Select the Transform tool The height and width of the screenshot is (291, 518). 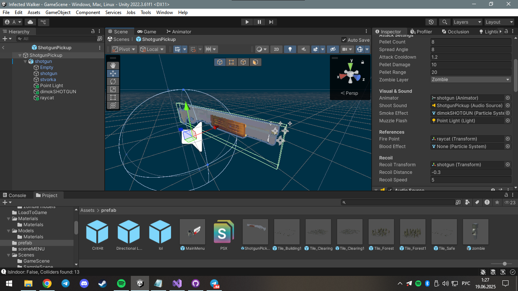[113, 105]
